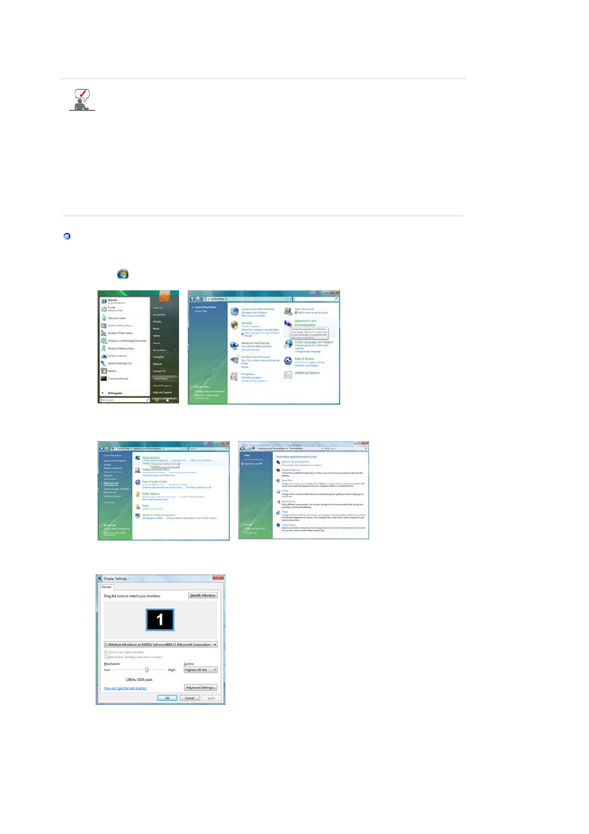Click the Identify Monitors button
Screen dimensions: 589x834
[203, 596]
